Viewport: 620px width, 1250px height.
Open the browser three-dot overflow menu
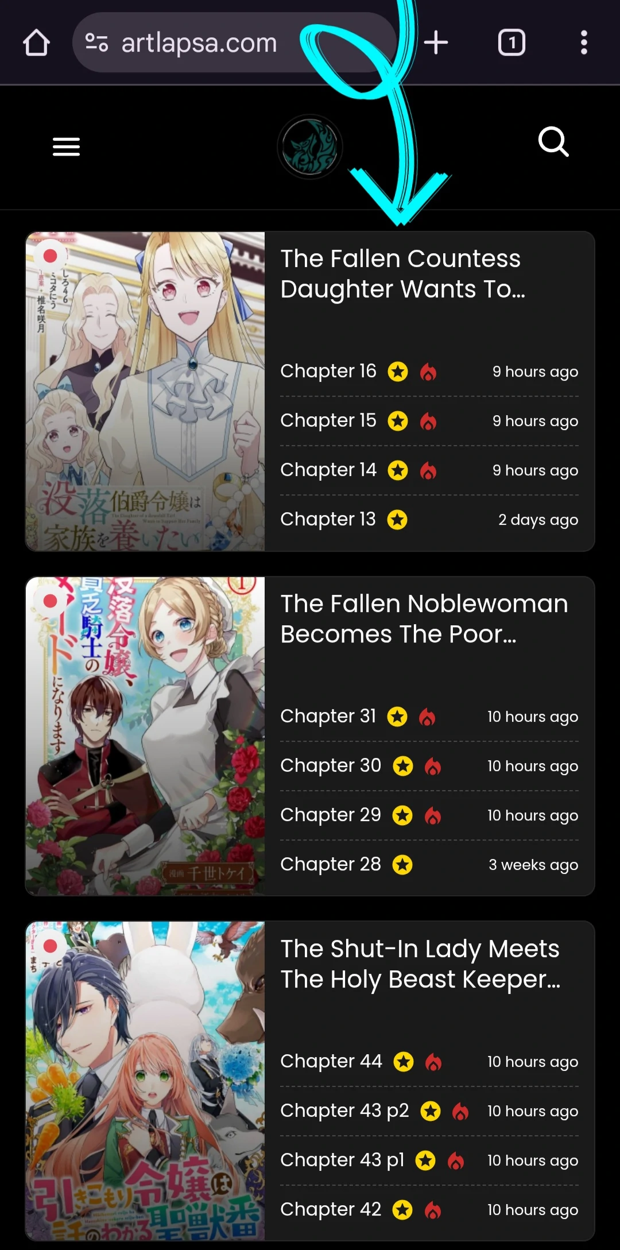pos(584,42)
